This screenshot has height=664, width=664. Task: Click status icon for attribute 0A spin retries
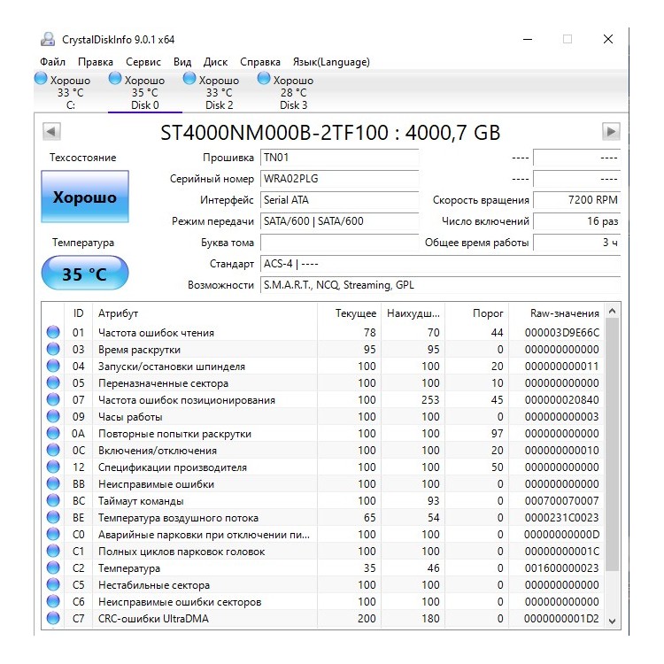click(x=53, y=434)
